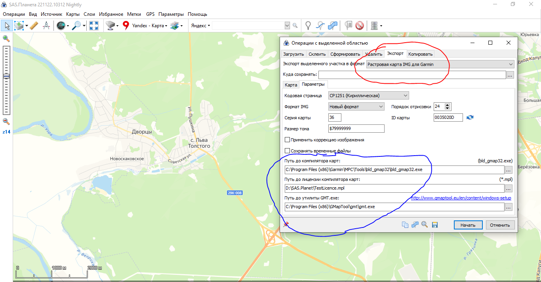Click the magnifier zoom tool icon
Screen dimensions: 541x282
(x=77, y=26)
